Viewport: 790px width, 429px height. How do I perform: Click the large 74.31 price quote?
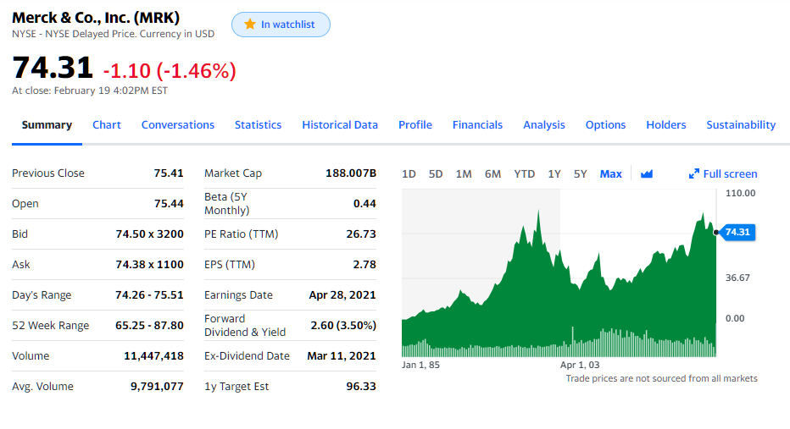point(53,68)
